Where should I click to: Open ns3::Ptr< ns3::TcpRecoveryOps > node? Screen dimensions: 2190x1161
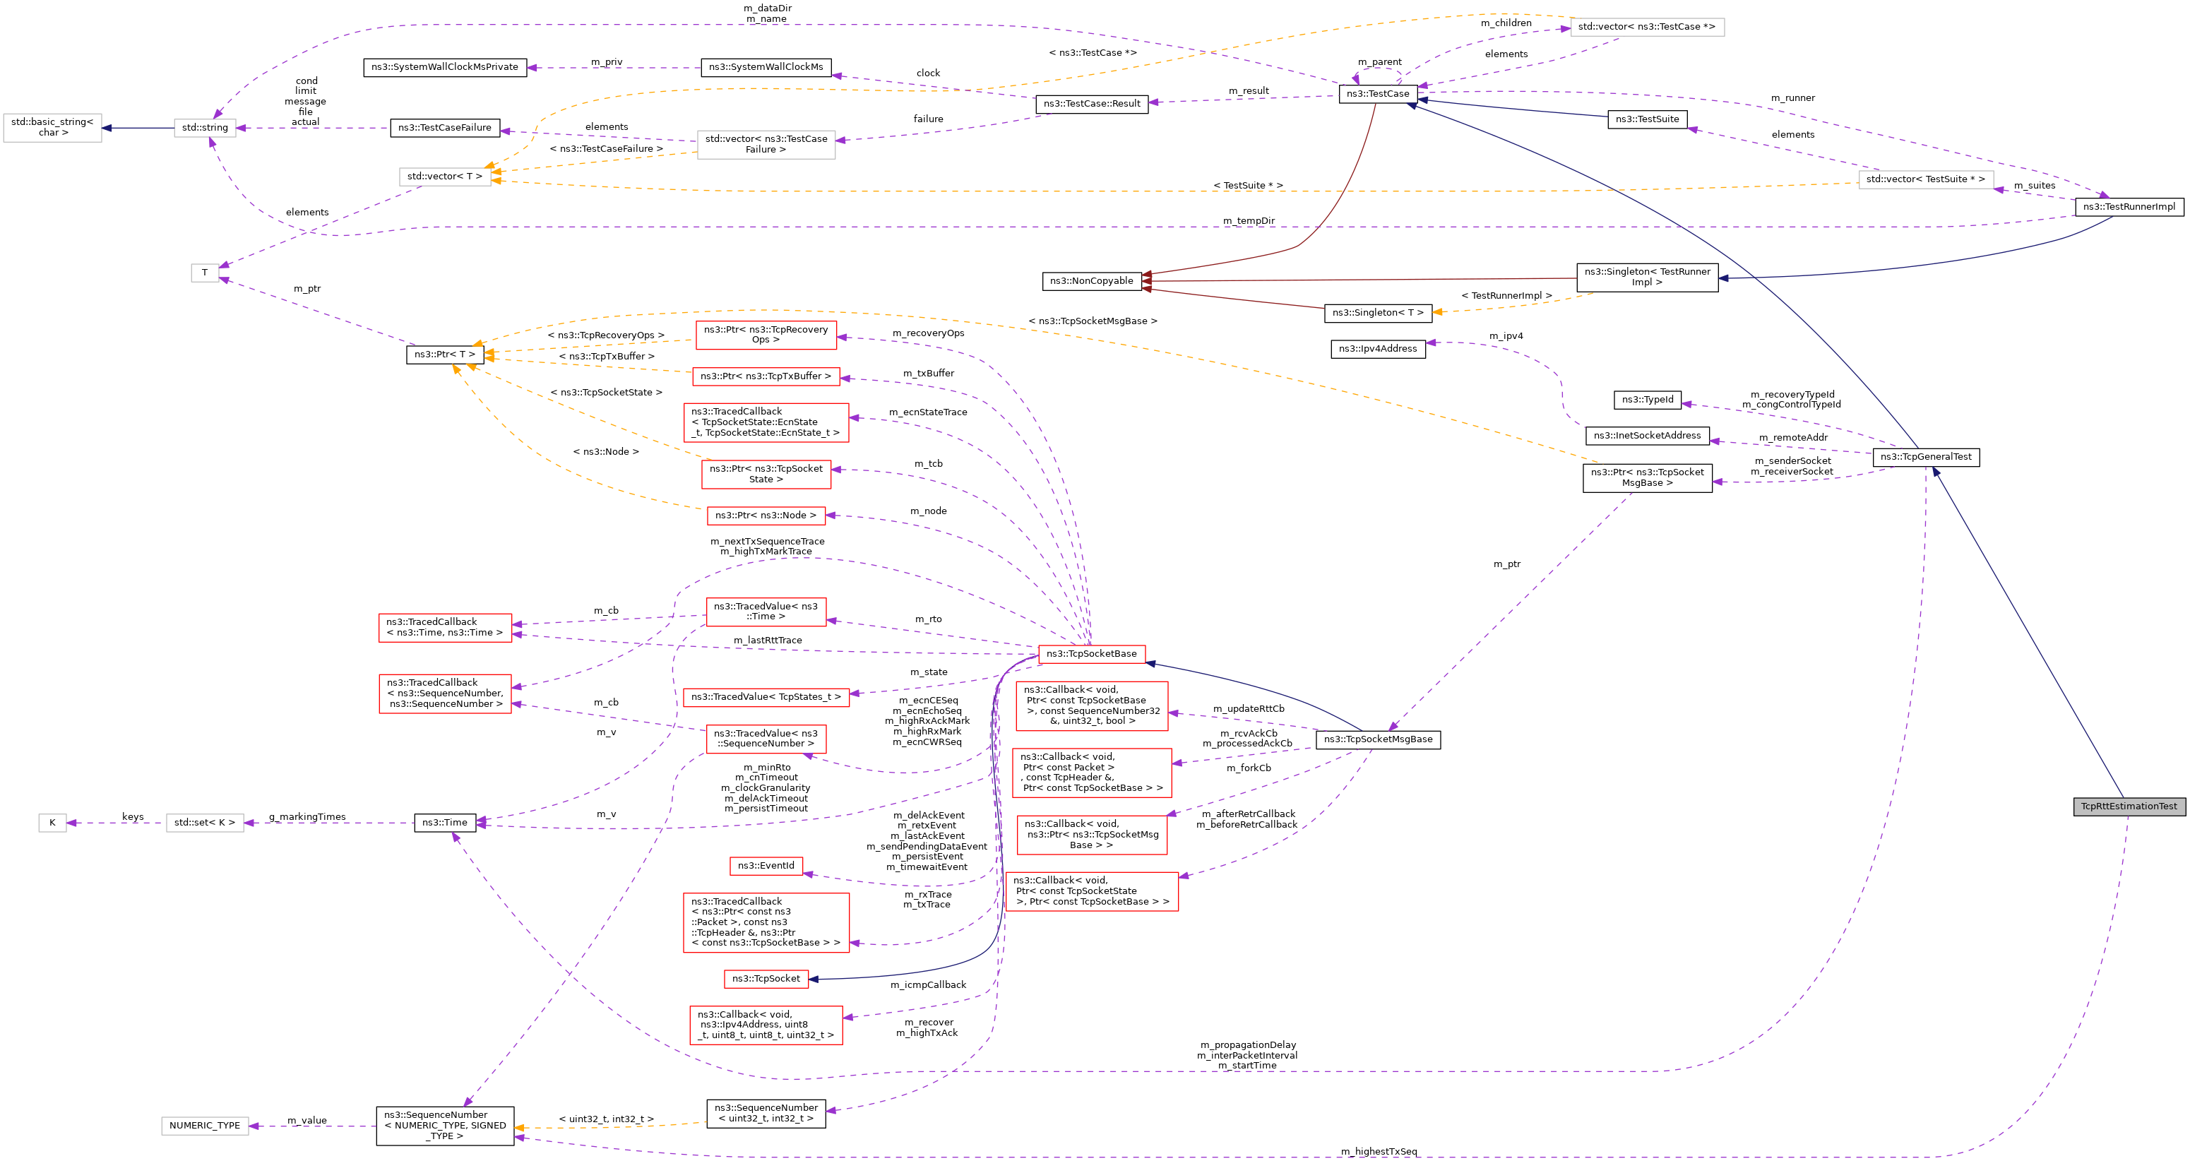pos(765,335)
